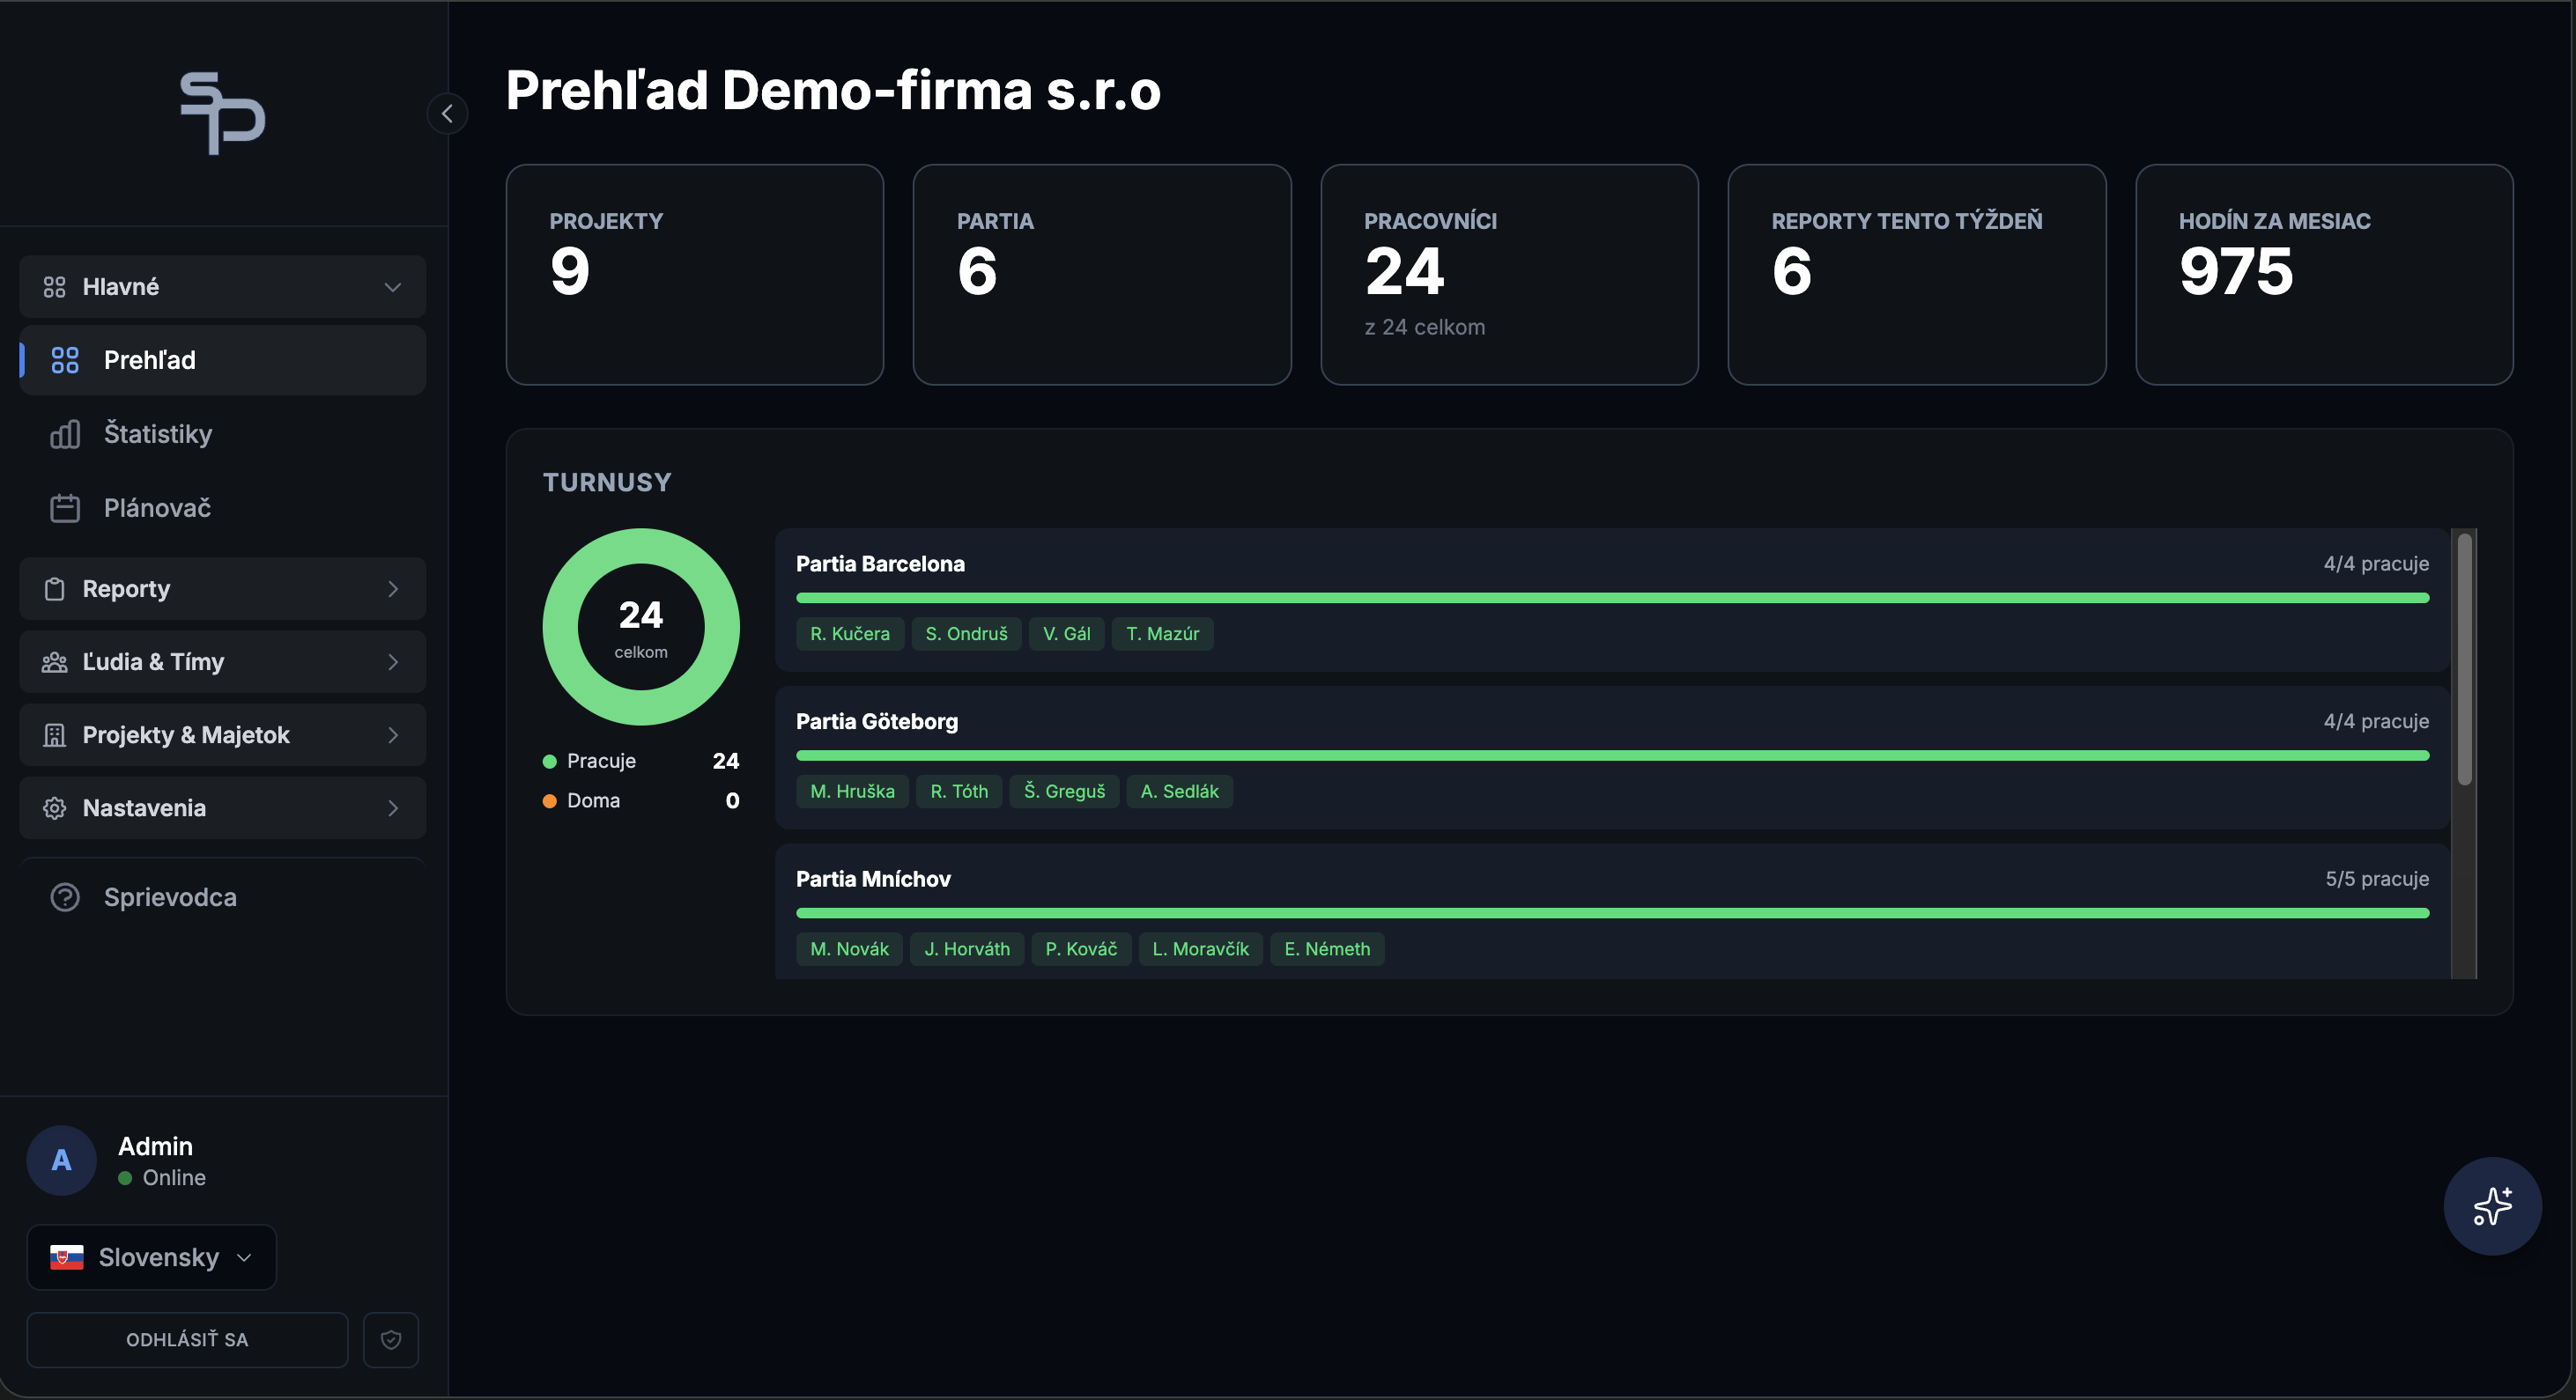
Task: Click the Hlavné grid icon
Action: [x=54, y=287]
